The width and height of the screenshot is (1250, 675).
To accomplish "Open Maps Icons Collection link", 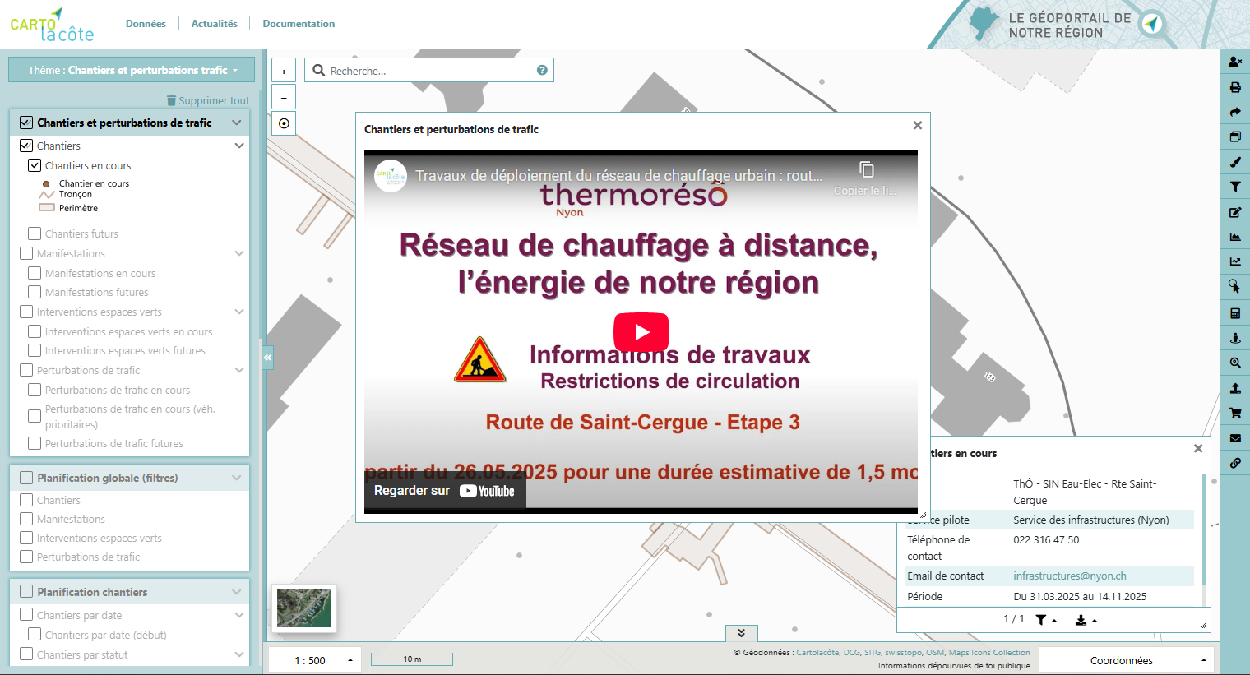I will coord(989,653).
